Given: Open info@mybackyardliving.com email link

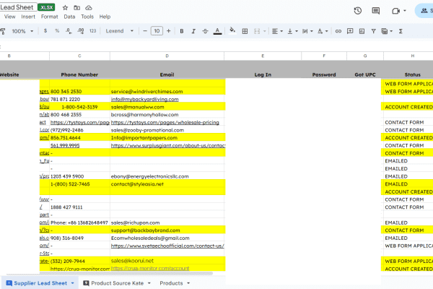Looking at the screenshot, I should [145, 99].
